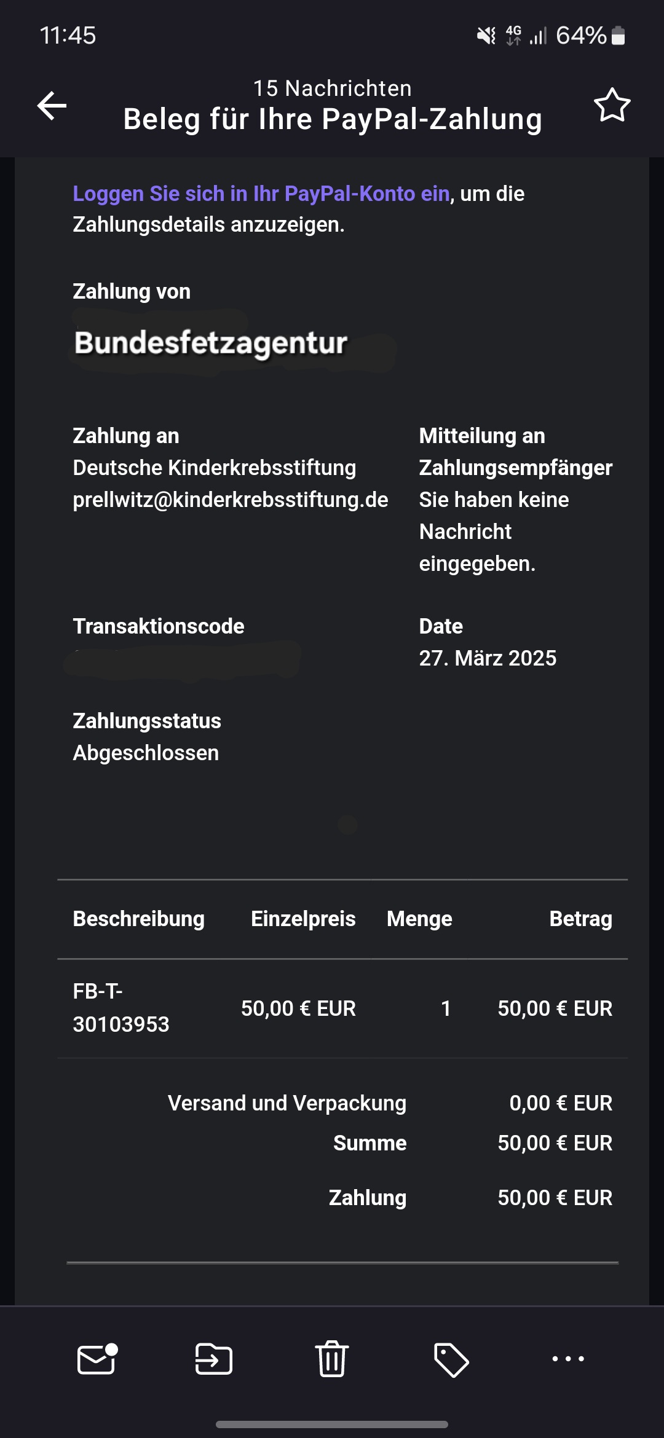
Task: Tap the prellwitz@kinderkrebsstiftung.de email address
Action: point(231,500)
